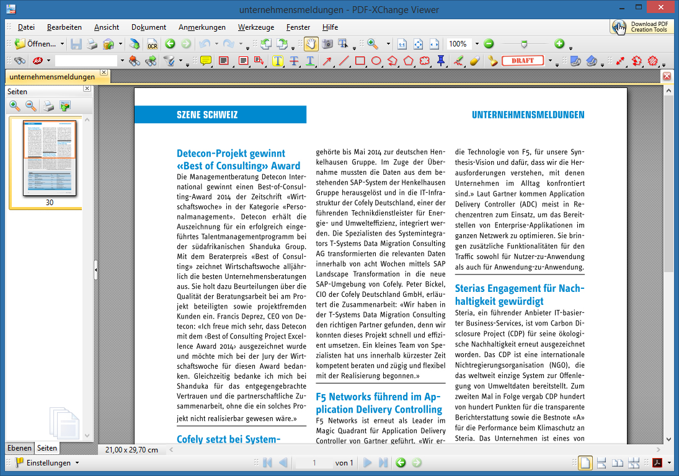
Task: Click the green Zoom Out minus button
Action: [x=489, y=44]
